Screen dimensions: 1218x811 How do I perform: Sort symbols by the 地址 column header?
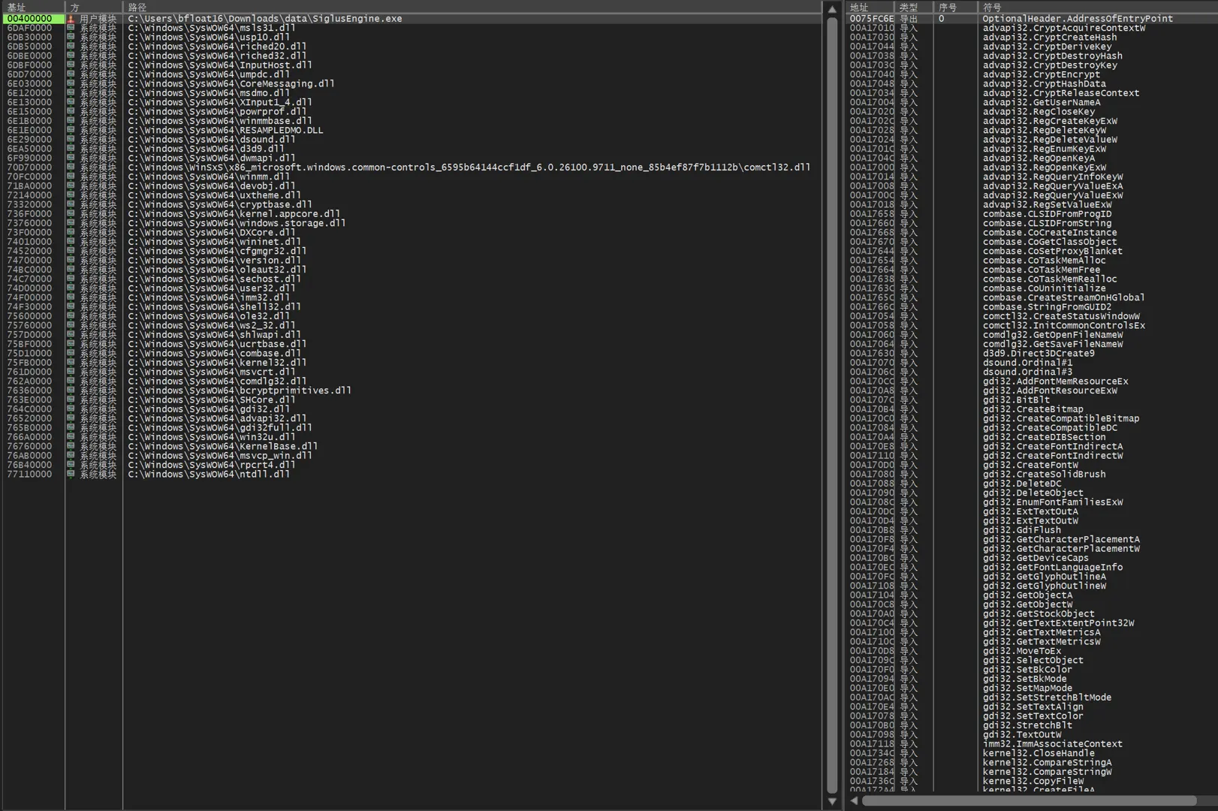(x=870, y=8)
